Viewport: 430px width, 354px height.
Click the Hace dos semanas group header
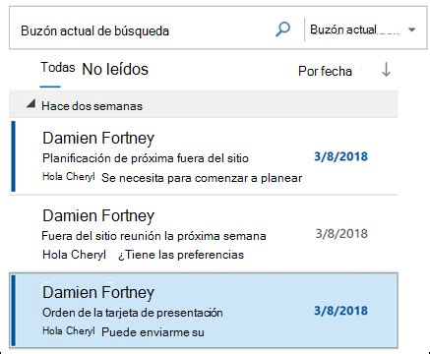[204, 105]
